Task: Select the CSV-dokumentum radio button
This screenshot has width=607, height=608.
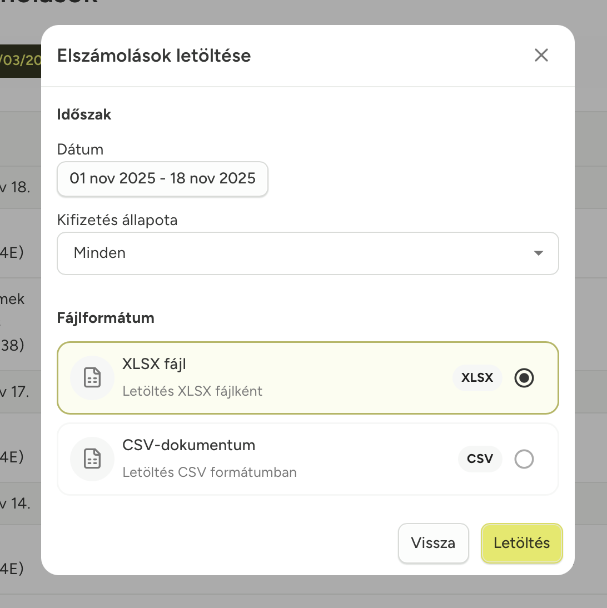Action: (524, 459)
